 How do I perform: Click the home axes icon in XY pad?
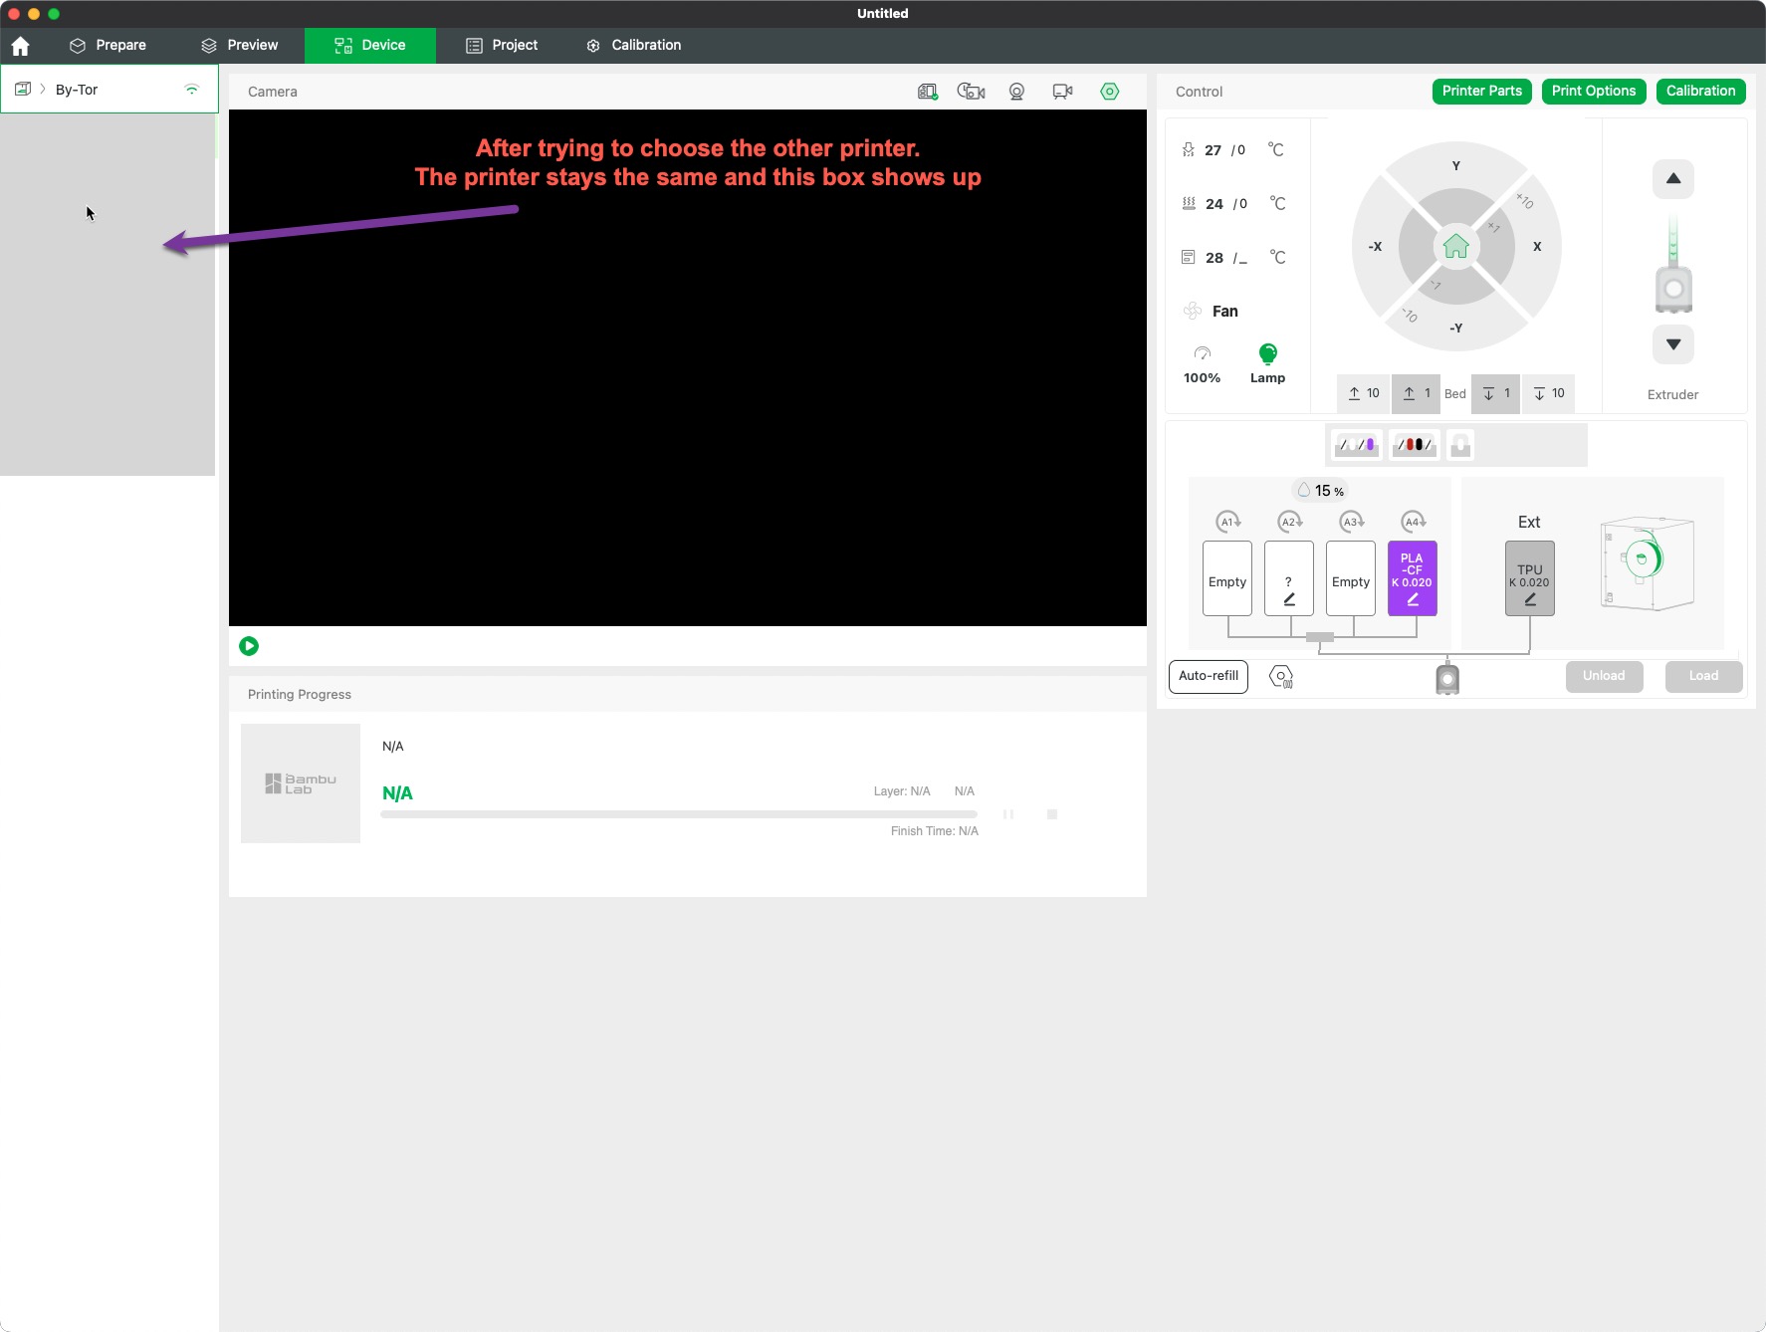[x=1455, y=246]
